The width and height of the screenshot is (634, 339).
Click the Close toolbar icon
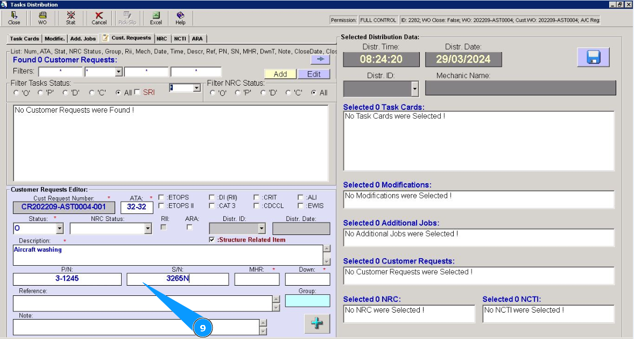(14, 18)
